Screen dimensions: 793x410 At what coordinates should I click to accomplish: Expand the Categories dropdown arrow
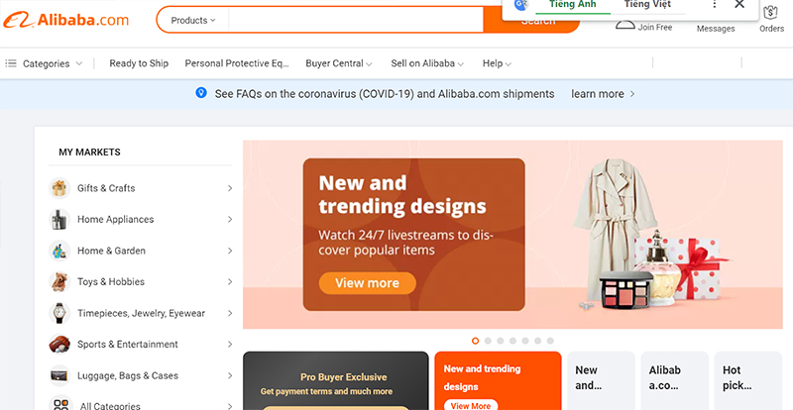pyautogui.click(x=79, y=63)
